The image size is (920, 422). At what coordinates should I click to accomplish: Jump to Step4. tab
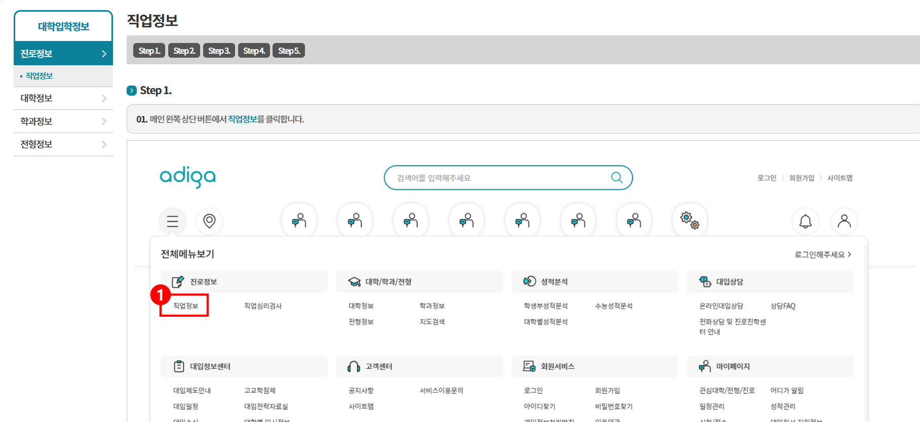pyautogui.click(x=254, y=51)
